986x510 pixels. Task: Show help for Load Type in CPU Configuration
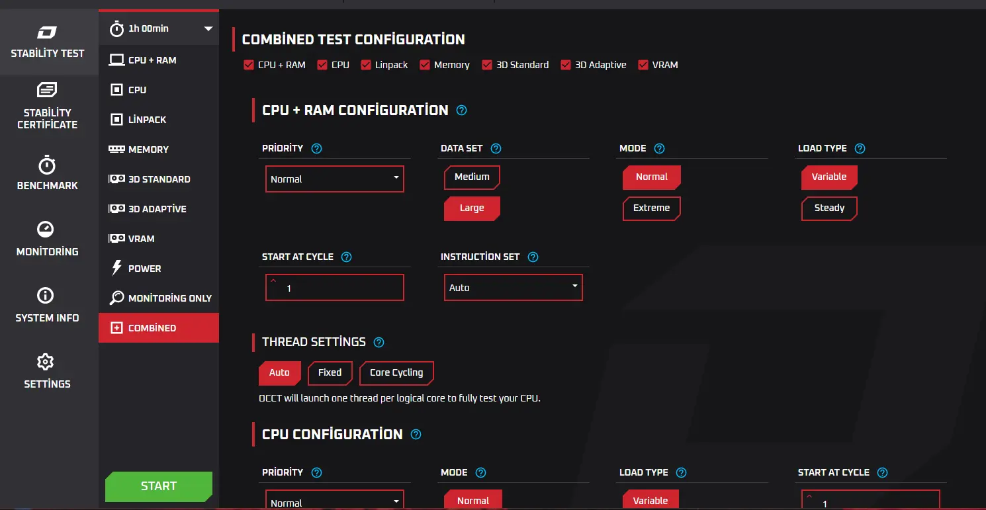(681, 473)
